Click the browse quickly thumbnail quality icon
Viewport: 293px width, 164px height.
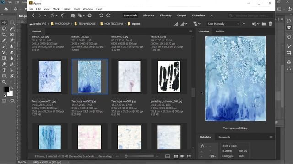[176, 24]
